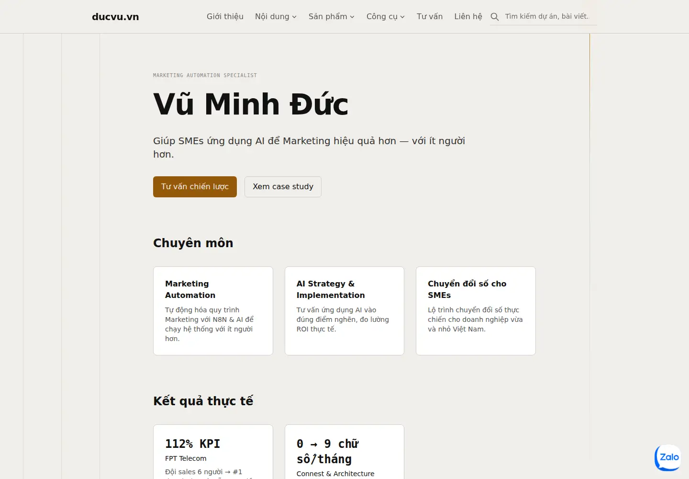Select the 112% KPI result card
The height and width of the screenshot is (479, 689).
point(213,452)
